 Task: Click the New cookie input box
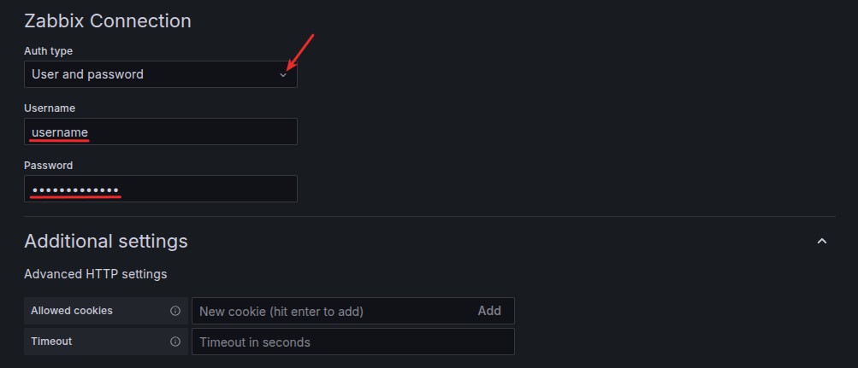(x=329, y=311)
